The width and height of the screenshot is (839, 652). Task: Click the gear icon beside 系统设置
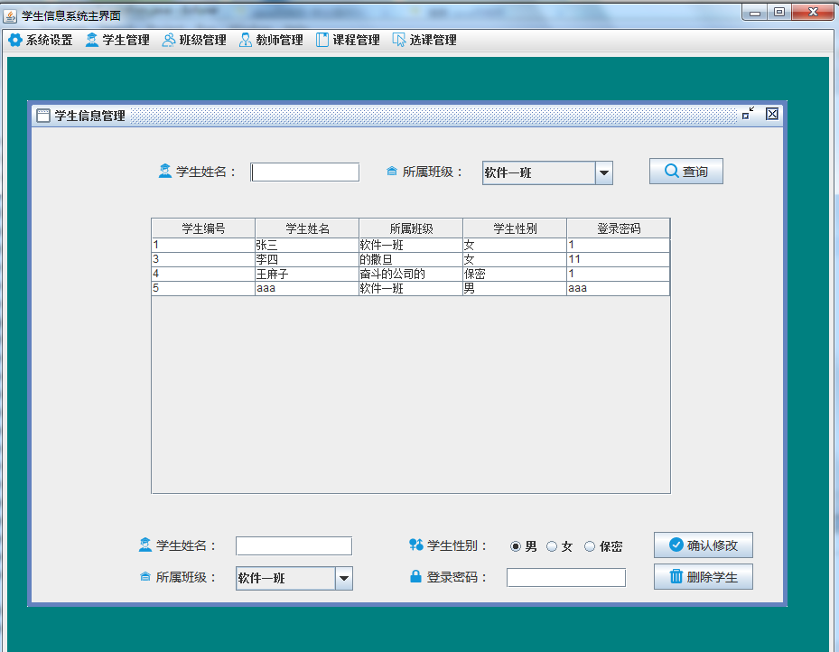[x=15, y=40]
